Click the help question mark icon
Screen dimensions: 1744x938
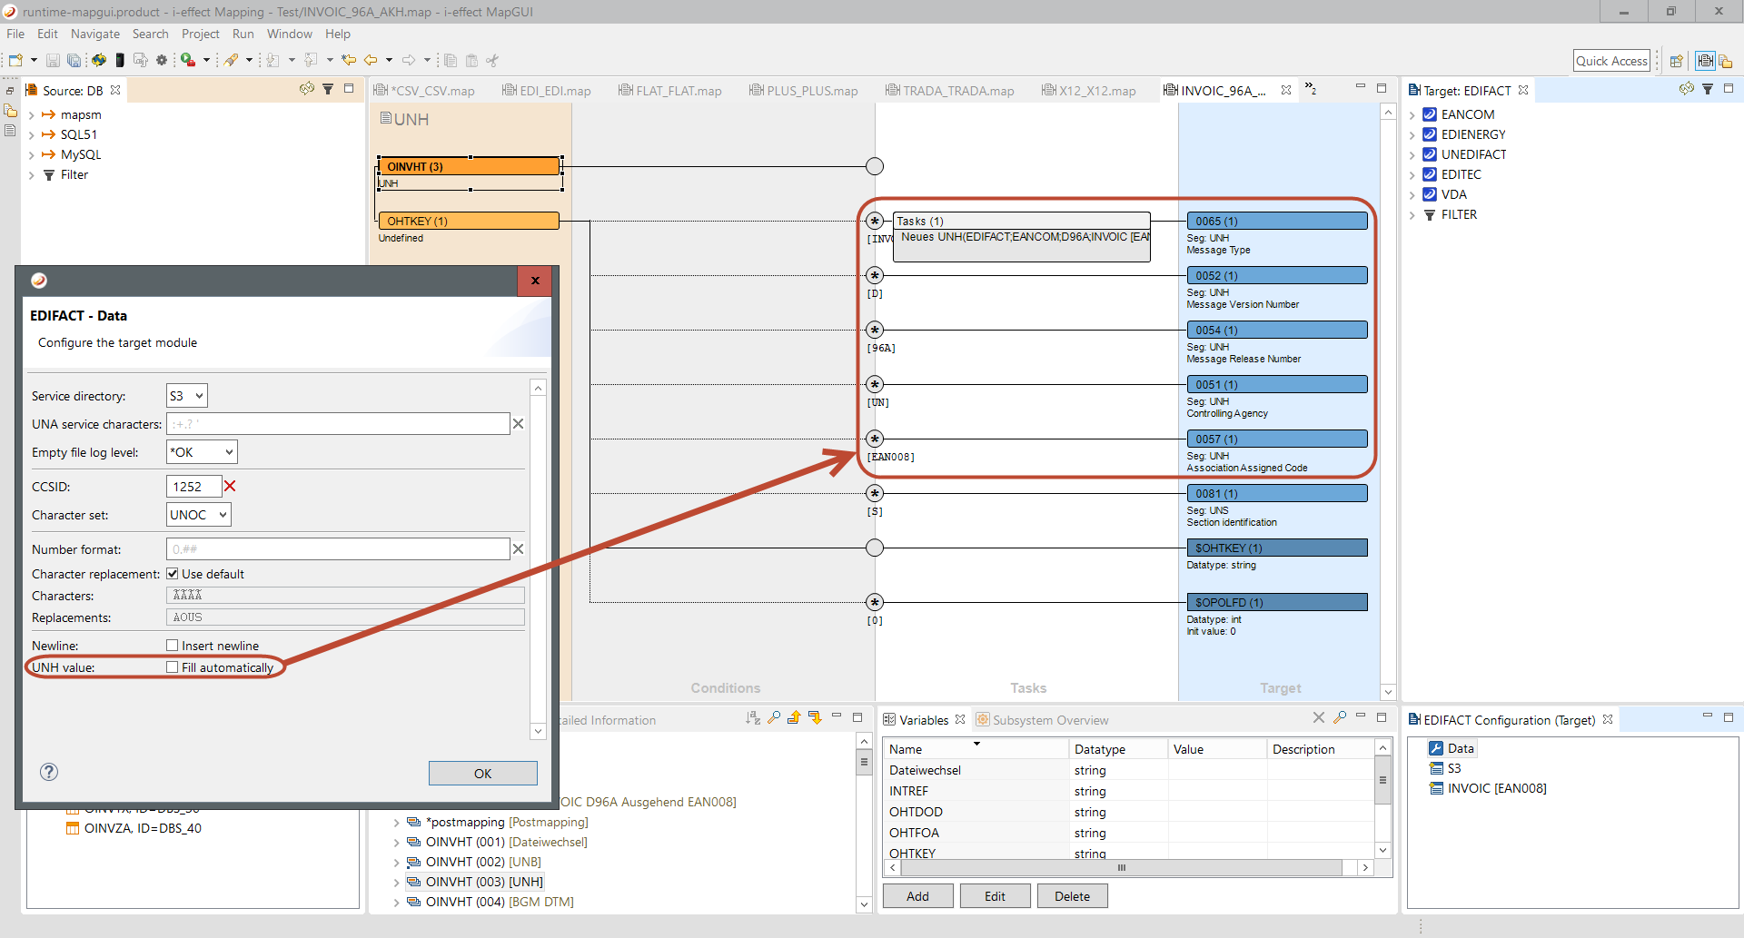(49, 772)
